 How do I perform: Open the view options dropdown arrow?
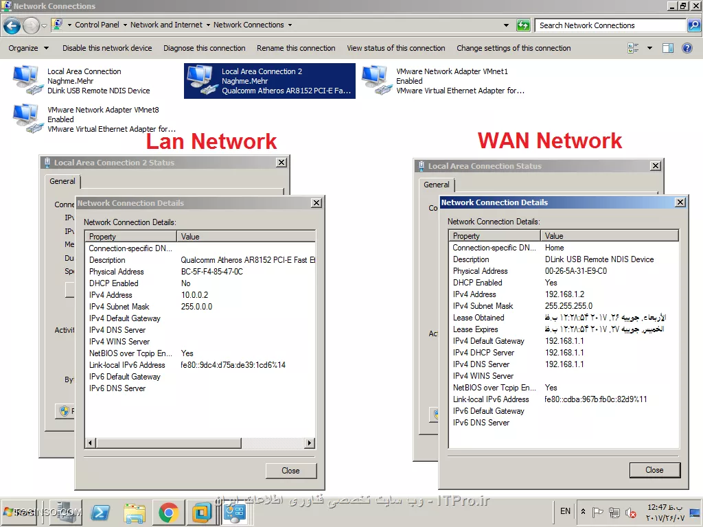tap(649, 48)
